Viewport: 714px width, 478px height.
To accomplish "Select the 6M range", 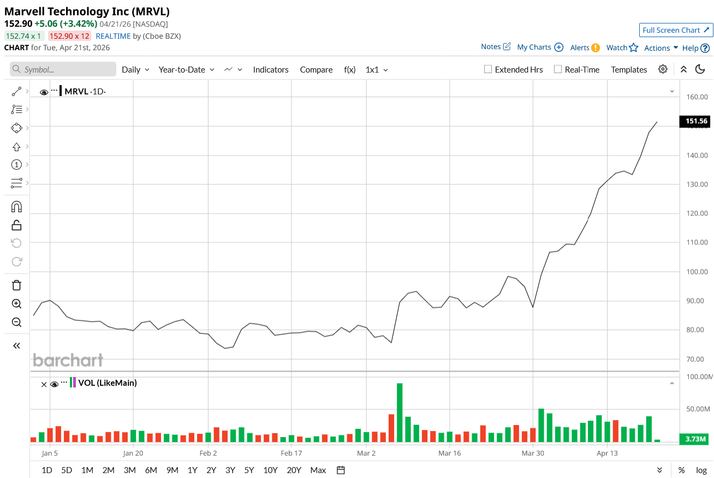I will coord(151,470).
